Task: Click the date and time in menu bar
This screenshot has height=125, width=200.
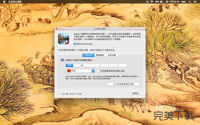Action: (172, 2)
